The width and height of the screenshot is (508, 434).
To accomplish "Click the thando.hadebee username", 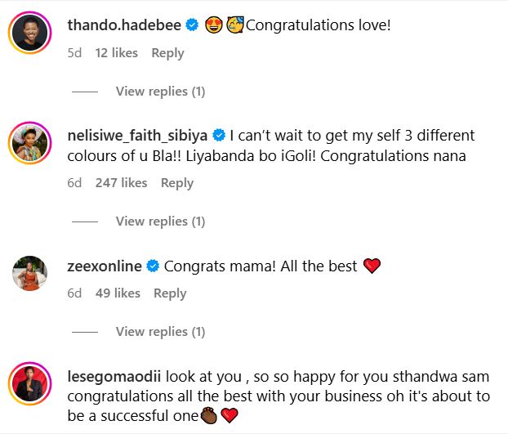I will click(124, 25).
